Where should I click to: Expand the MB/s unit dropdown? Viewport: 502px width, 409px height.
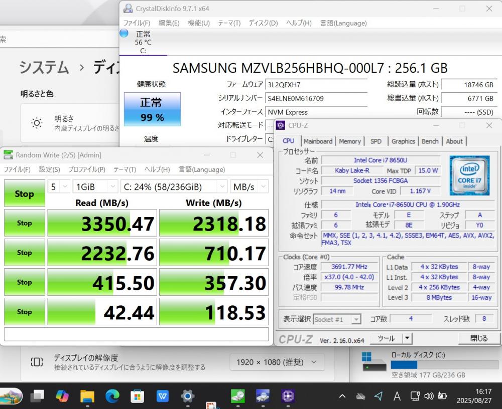[x=249, y=187]
